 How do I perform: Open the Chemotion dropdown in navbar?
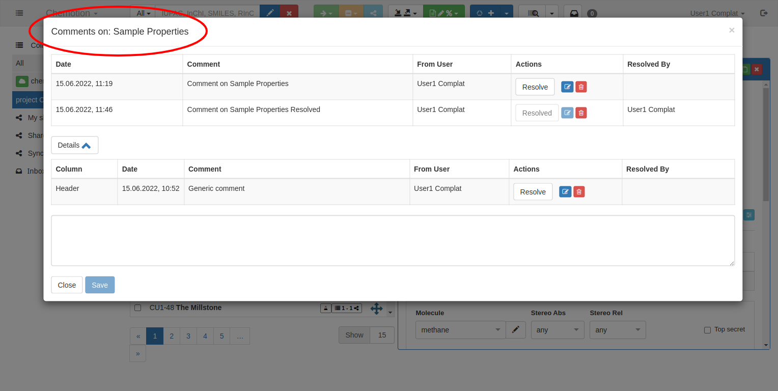(x=72, y=13)
